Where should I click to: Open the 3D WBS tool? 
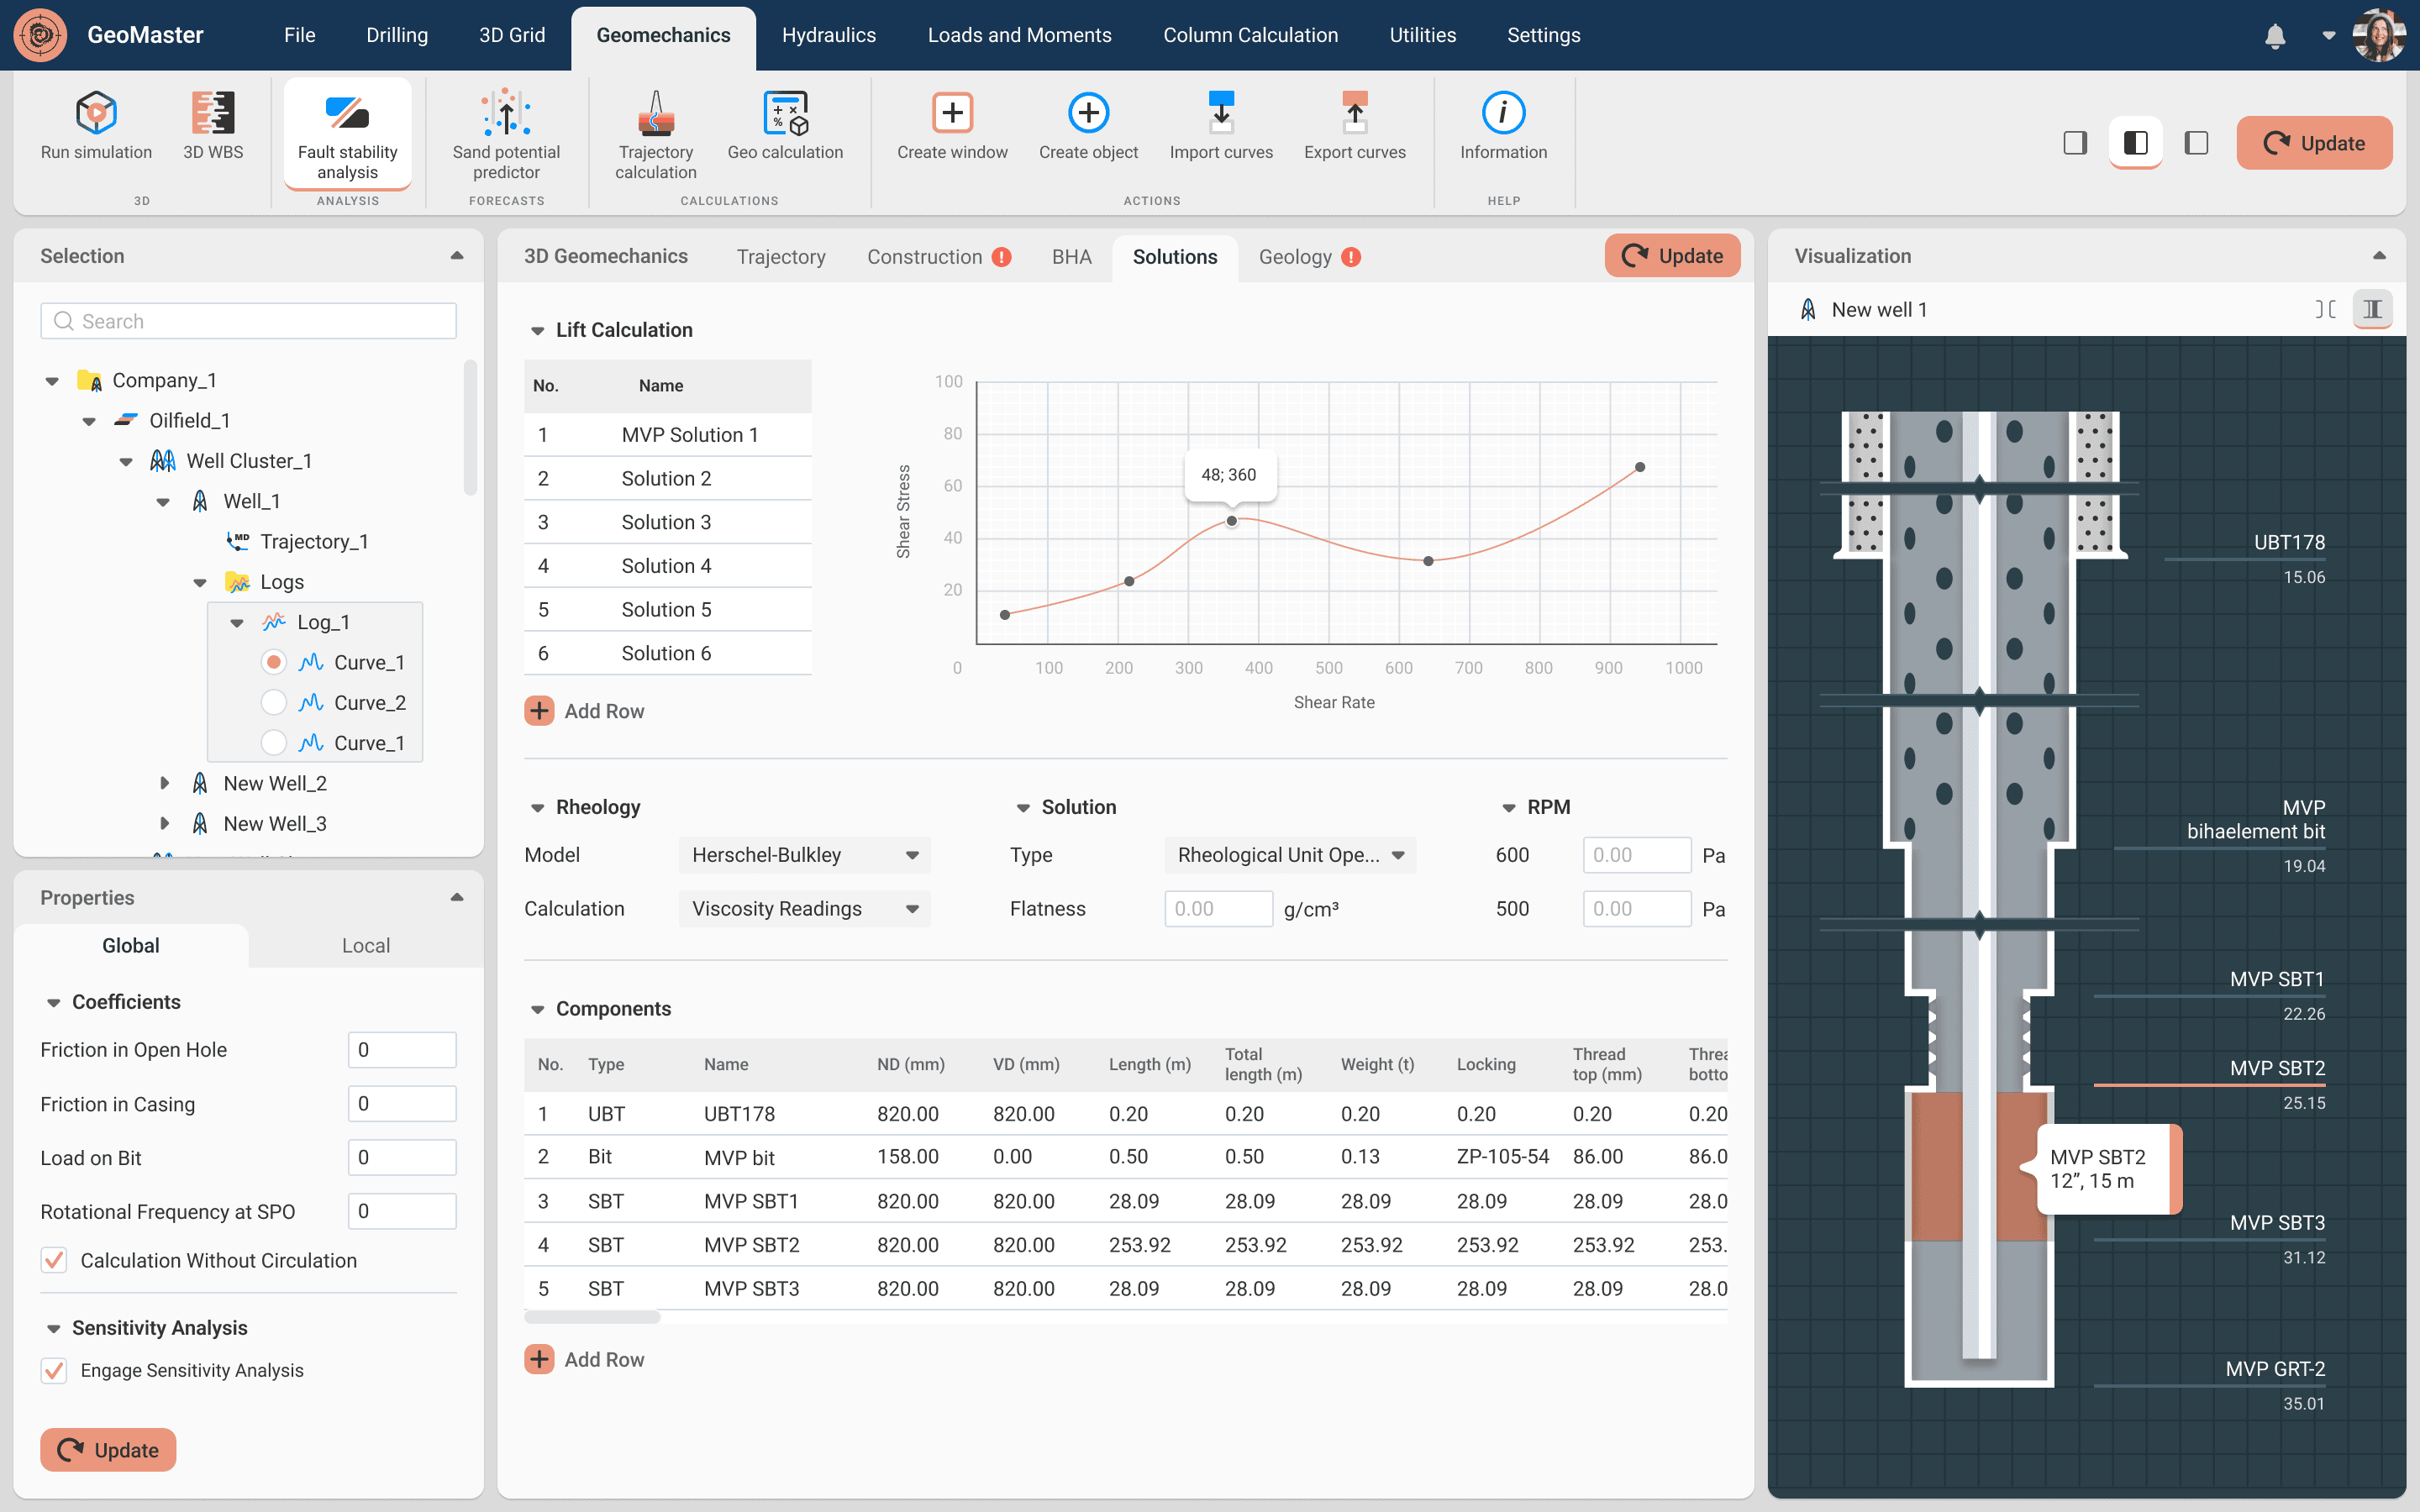coord(213,114)
